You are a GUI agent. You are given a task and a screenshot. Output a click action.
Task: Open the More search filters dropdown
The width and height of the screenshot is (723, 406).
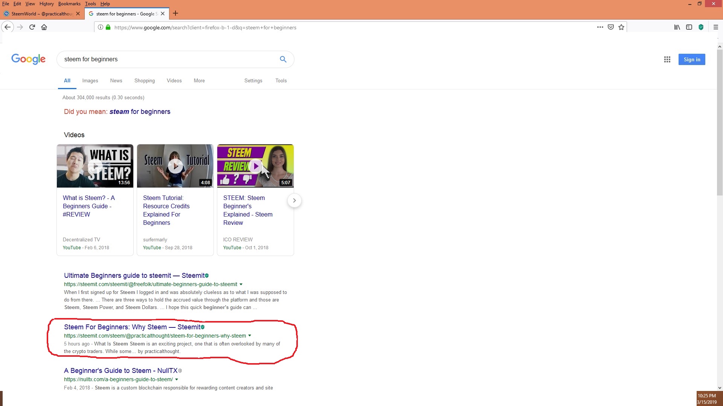[x=199, y=80]
